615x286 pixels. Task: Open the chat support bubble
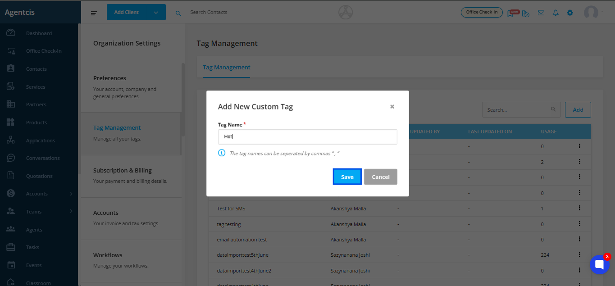pyautogui.click(x=599, y=264)
